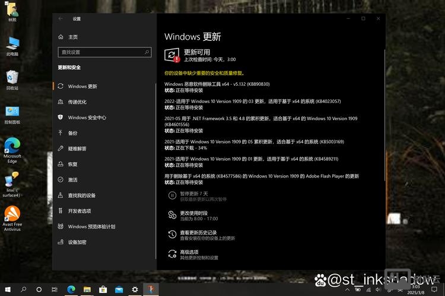
Task: Open Avast Free Antivirus desktop shortcut
Action: 12,218
